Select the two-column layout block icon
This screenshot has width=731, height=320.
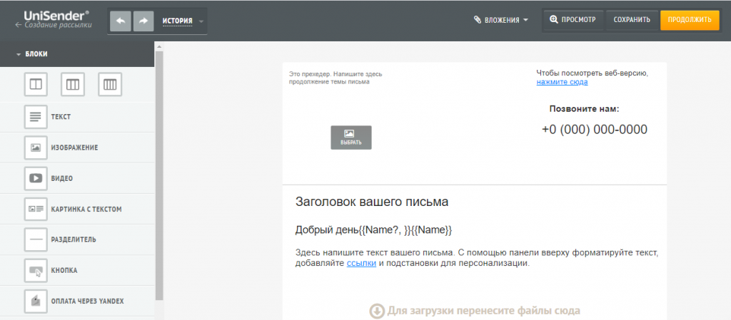[x=36, y=85]
